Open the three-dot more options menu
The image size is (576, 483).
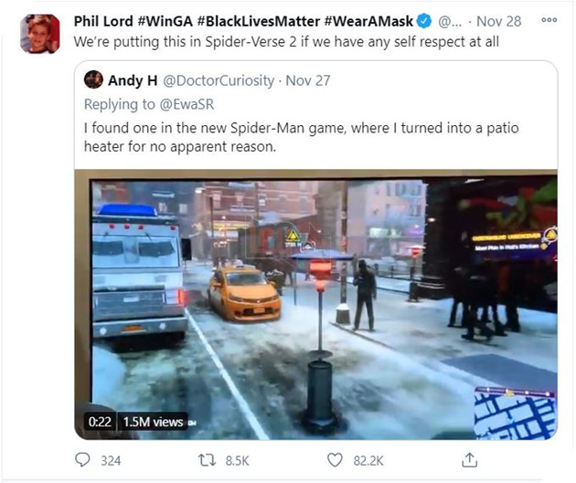click(549, 20)
